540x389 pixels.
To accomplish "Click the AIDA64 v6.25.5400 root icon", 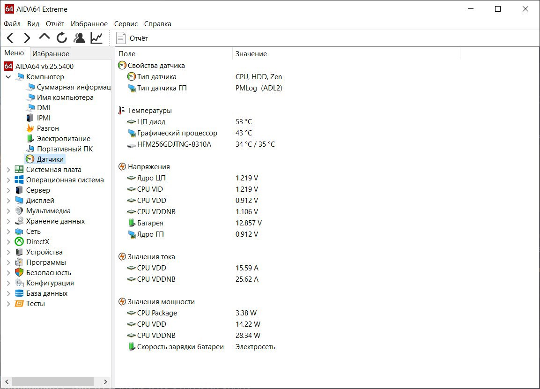I will pyautogui.click(x=8, y=66).
